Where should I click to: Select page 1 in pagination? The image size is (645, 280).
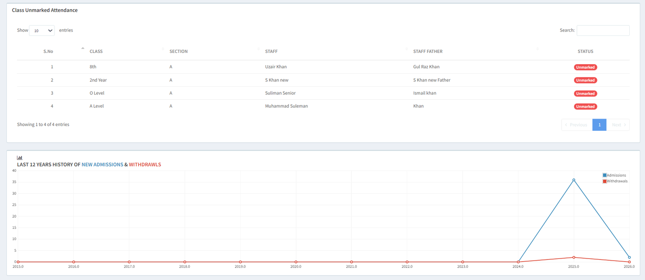pos(599,125)
